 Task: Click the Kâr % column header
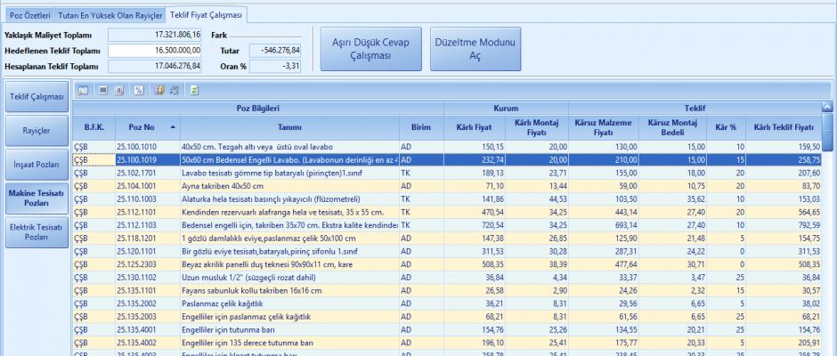coord(726,126)
